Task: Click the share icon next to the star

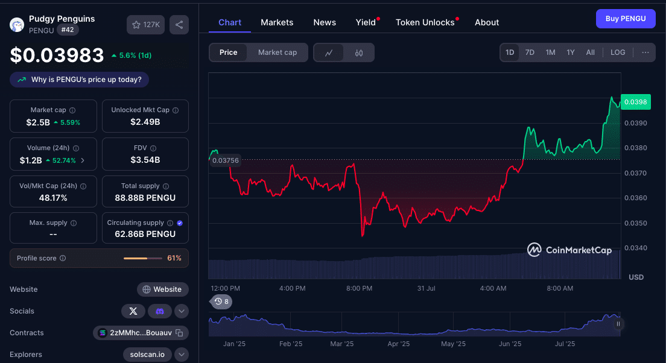Action: (179, 25)
